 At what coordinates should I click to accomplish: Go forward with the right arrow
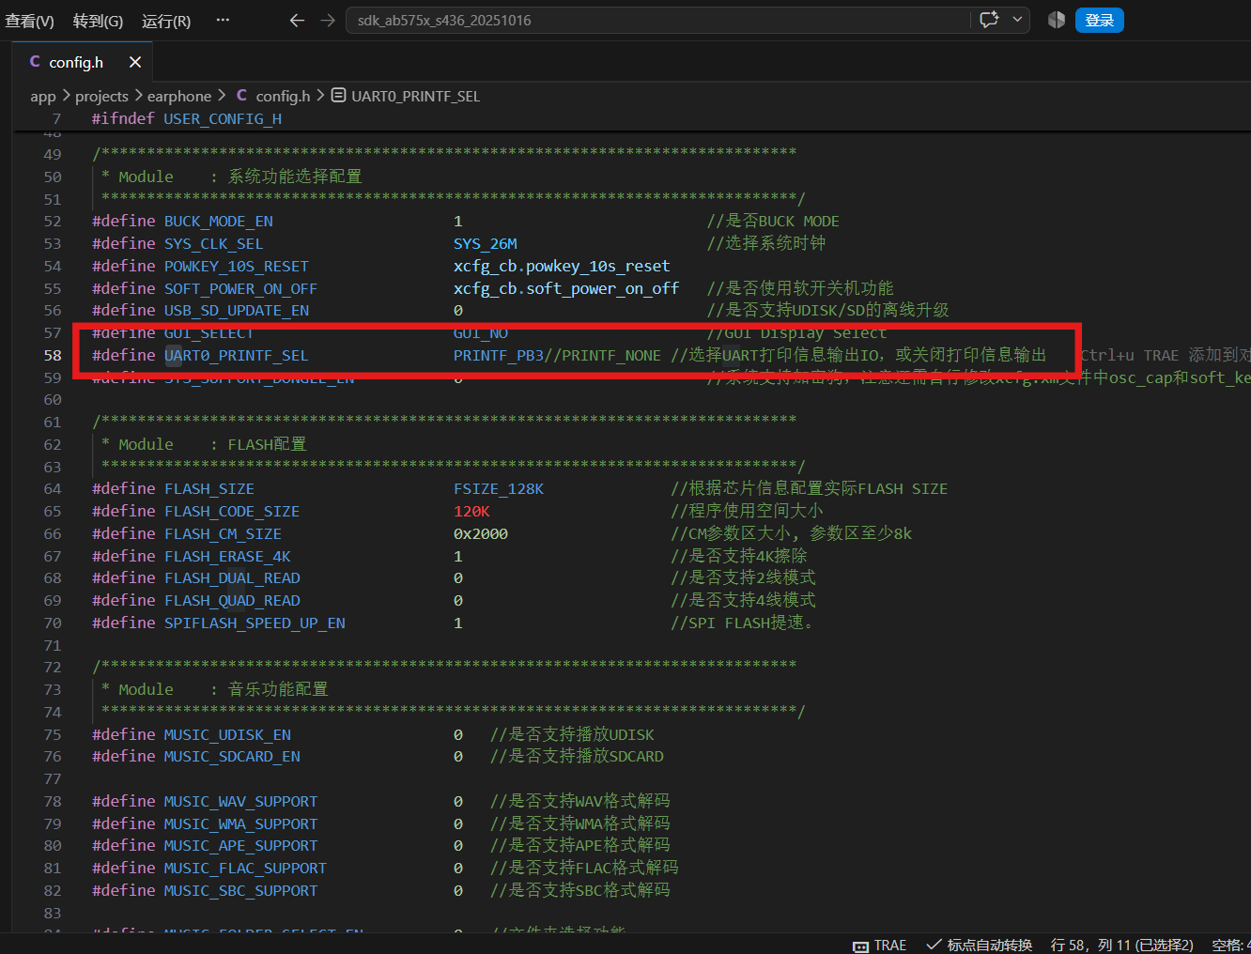click(327, 20)
